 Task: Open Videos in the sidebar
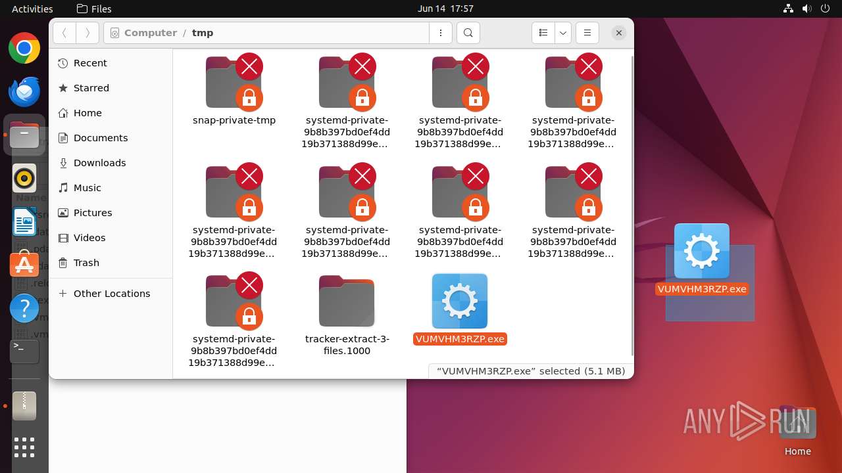point(111,238)
